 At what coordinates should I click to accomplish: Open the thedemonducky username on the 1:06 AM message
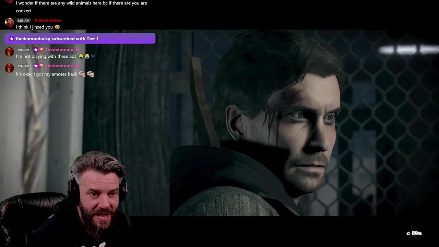[x=63, y=50]
